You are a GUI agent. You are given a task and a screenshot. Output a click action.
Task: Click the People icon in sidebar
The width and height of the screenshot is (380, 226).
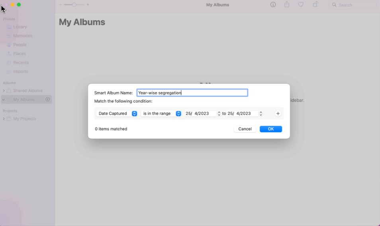pos(9,45)
